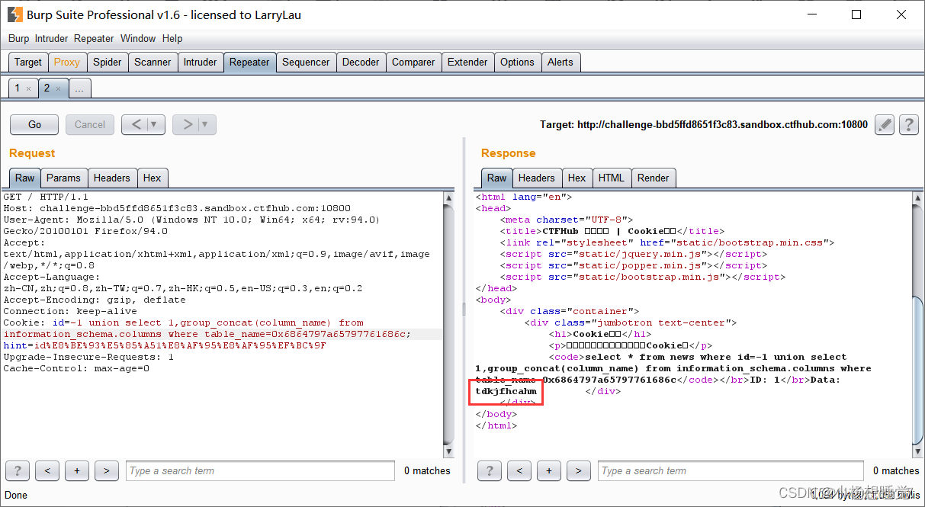Click the response search help question icon
Image resolution: width=925 pixels, height=507 pixels.
pyautogui.click(x=490, y=470)
